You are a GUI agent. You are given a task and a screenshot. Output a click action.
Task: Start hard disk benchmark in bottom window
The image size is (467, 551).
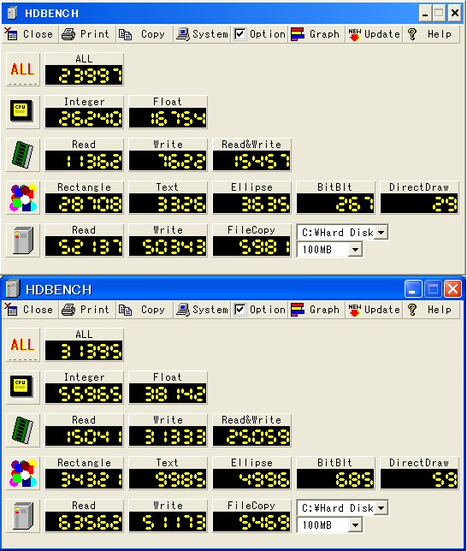(x=23, y=516)
